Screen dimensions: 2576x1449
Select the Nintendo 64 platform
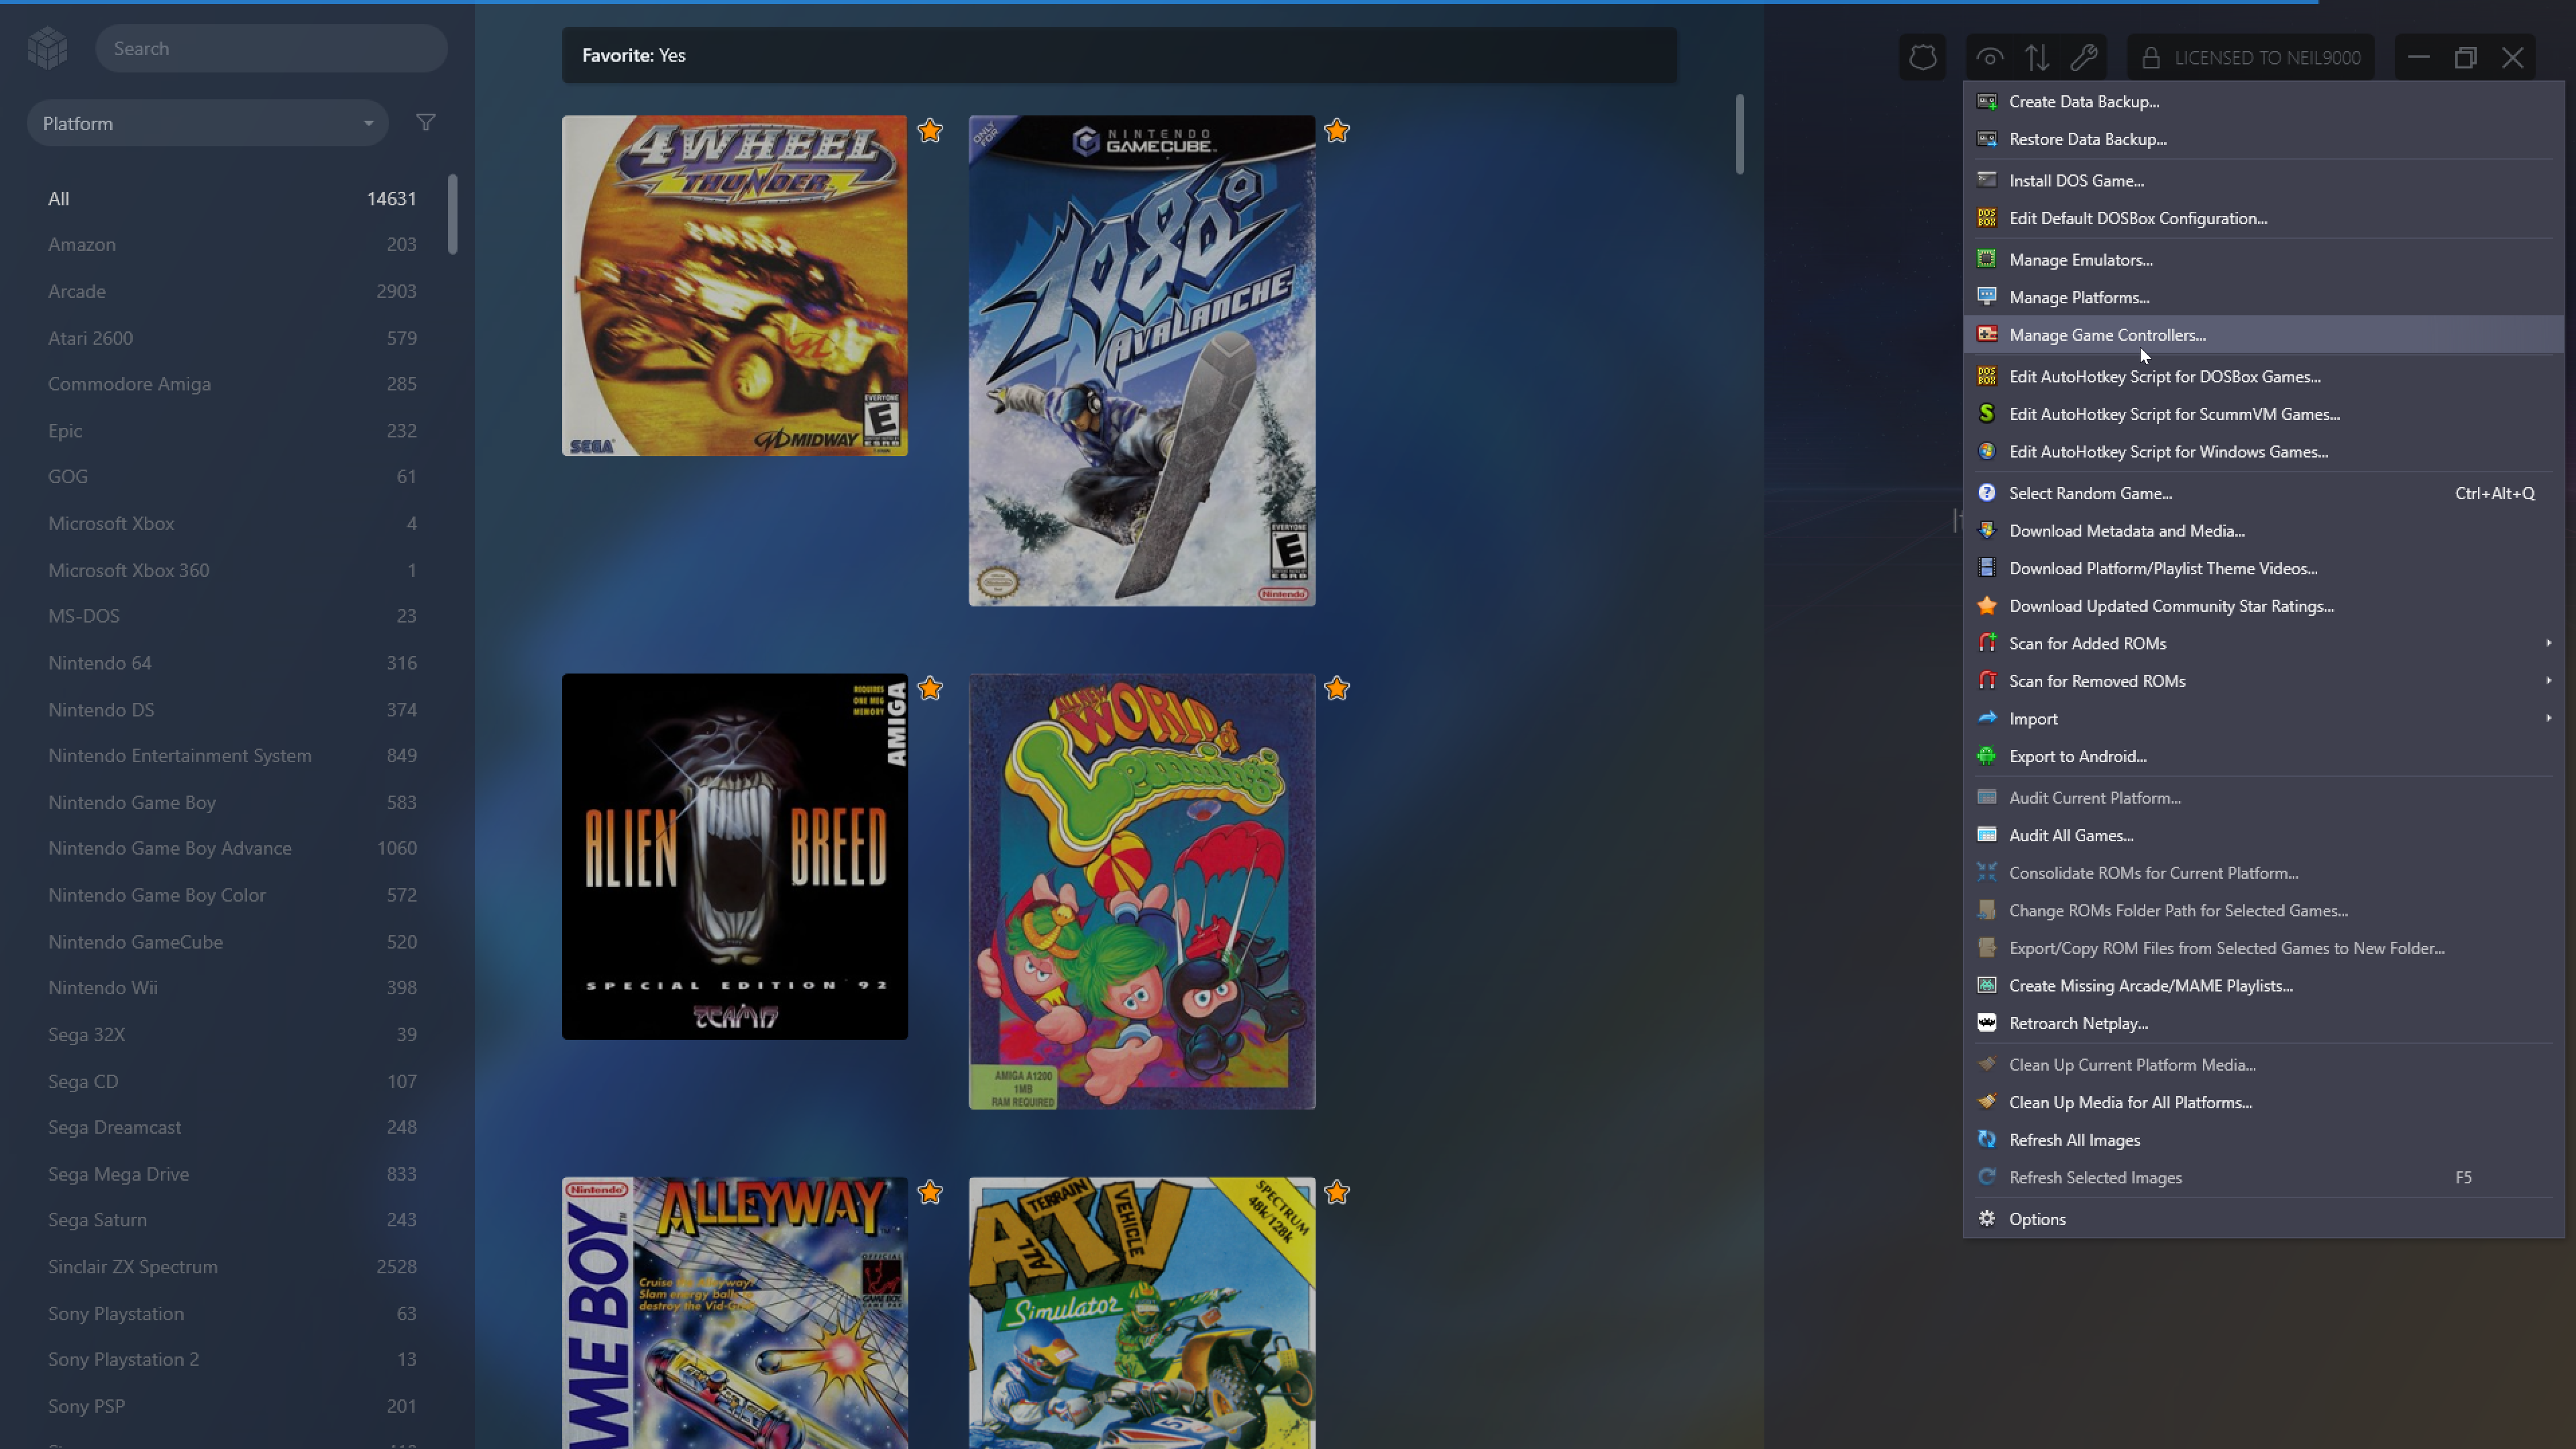[232, 663]
